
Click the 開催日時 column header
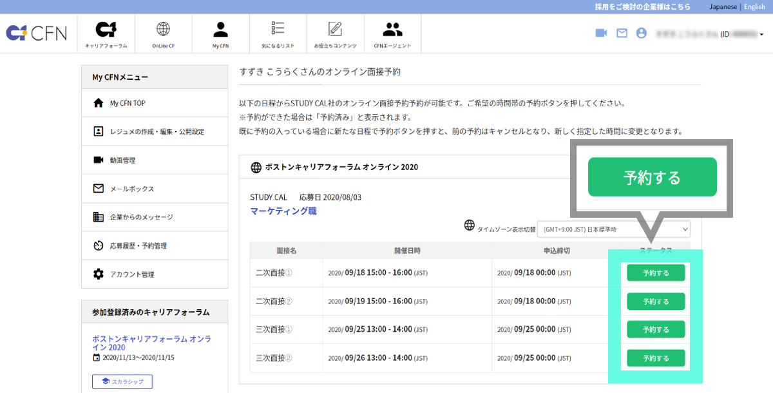pos(407,250)
